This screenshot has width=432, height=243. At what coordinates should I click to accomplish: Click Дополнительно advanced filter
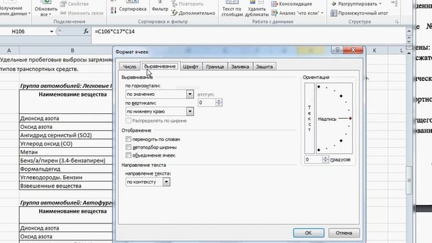tap(193, 13)
